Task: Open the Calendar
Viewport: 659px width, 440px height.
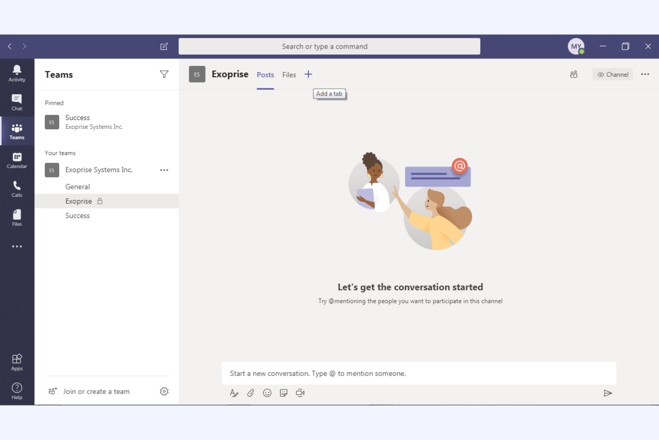Action: 16,159
